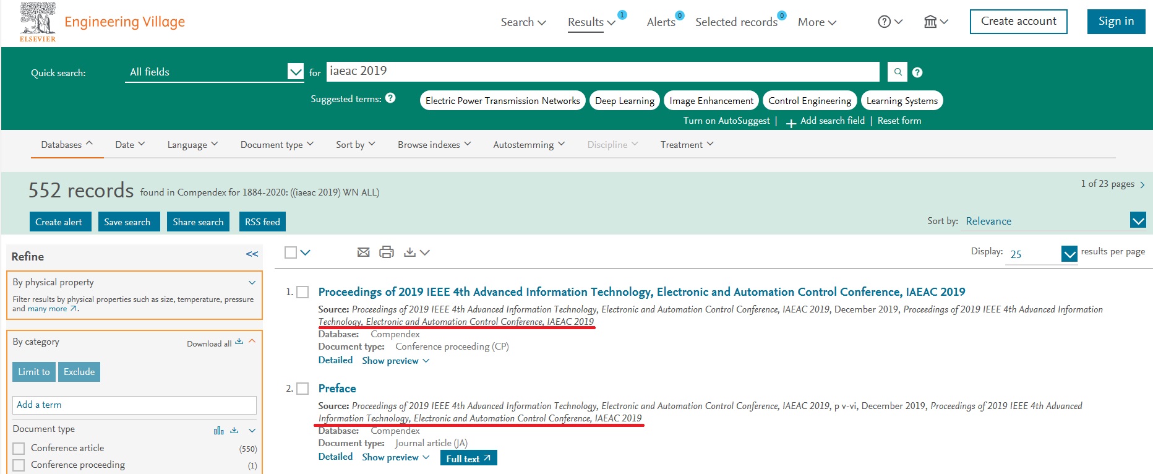Screen dimensions: 1153x474
Task: Open Document type bar chart icon
Action: click(219, 430)
